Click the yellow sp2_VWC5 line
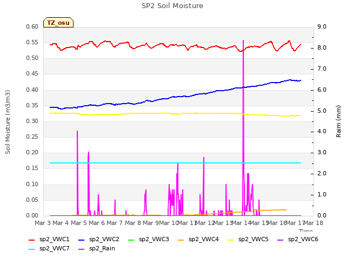This screenshot has width=346, height=259. tap(175, 114)
